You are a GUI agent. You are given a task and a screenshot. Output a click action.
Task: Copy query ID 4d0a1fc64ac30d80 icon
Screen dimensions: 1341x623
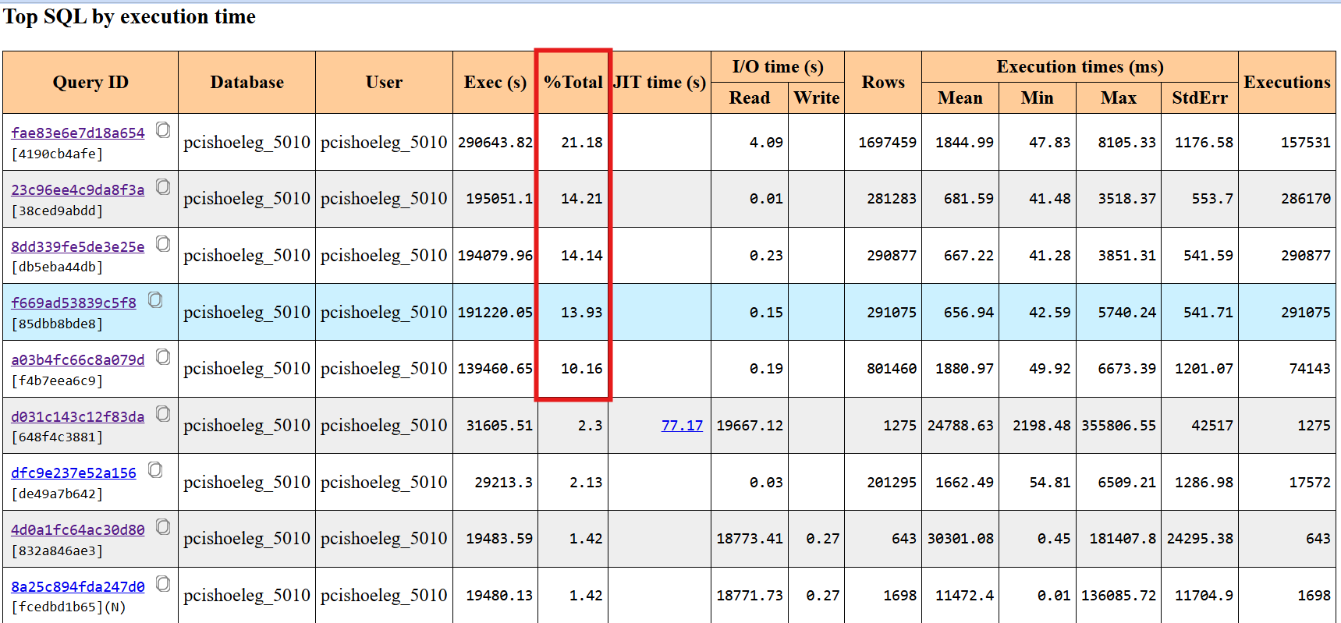[x=163, y=526]
